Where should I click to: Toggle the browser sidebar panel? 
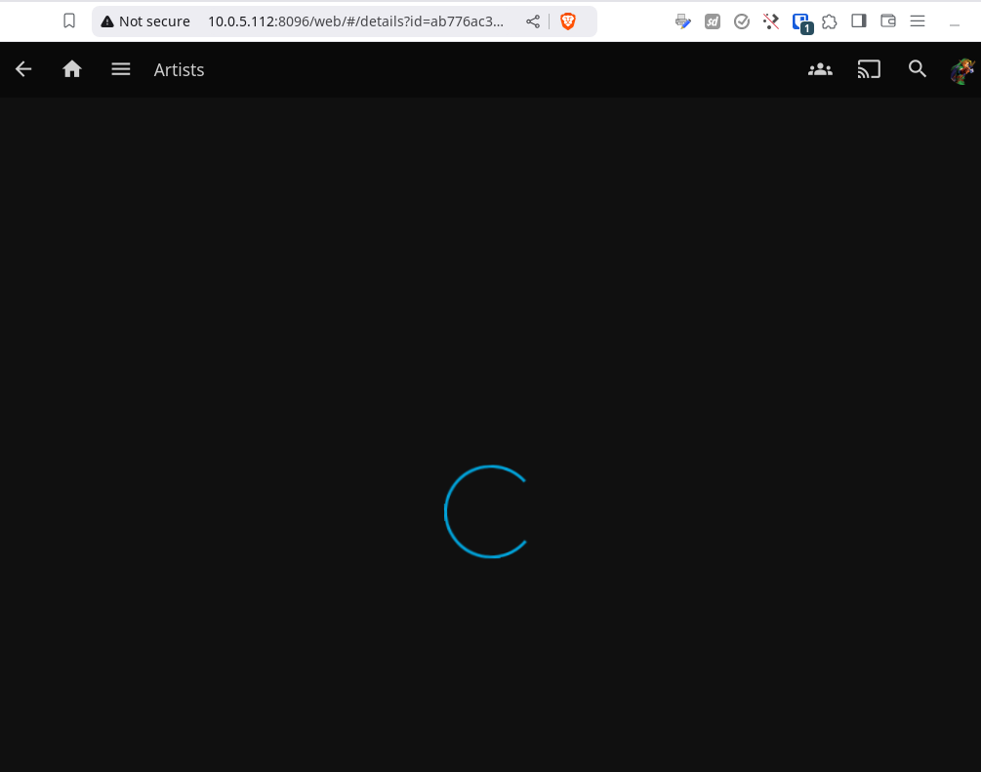pos(859,21)
